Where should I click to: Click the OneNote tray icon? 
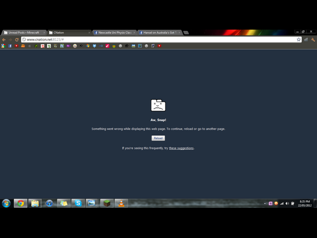(x=271, y=204)
